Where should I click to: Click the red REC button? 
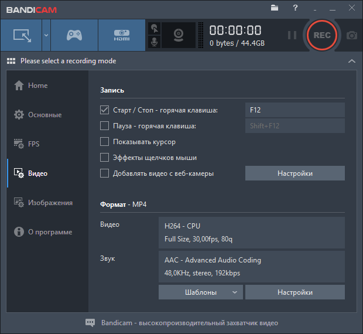point(322,35)
